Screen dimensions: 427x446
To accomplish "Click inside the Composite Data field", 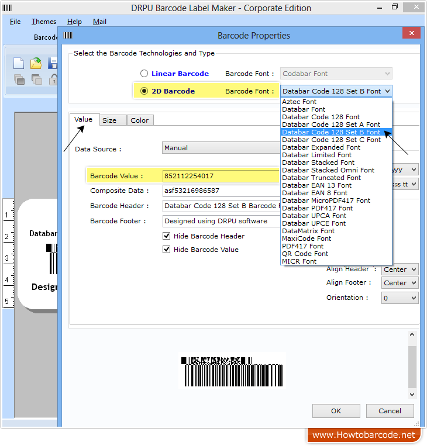I will click(221, 191).
